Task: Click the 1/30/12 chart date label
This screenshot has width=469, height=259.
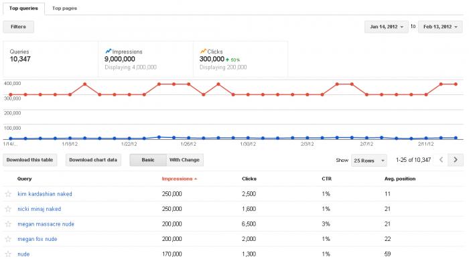Action: 248,144
